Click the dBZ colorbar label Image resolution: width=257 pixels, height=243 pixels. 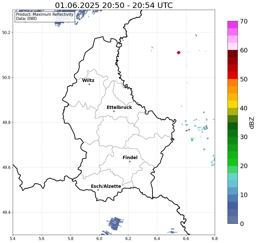tap(252, 123)
